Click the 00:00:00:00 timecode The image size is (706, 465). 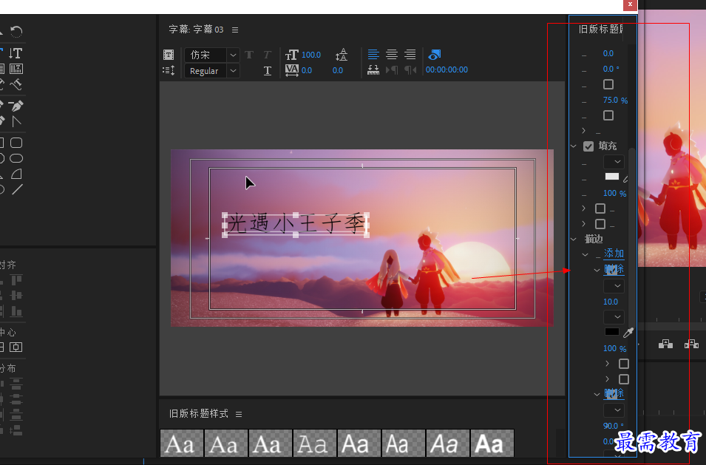pyautogui.click(x=447, y=69)
